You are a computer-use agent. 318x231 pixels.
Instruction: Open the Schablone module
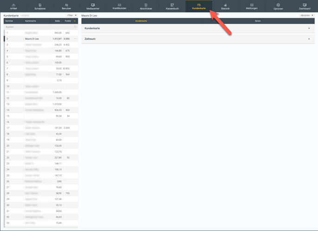[40, 6]
